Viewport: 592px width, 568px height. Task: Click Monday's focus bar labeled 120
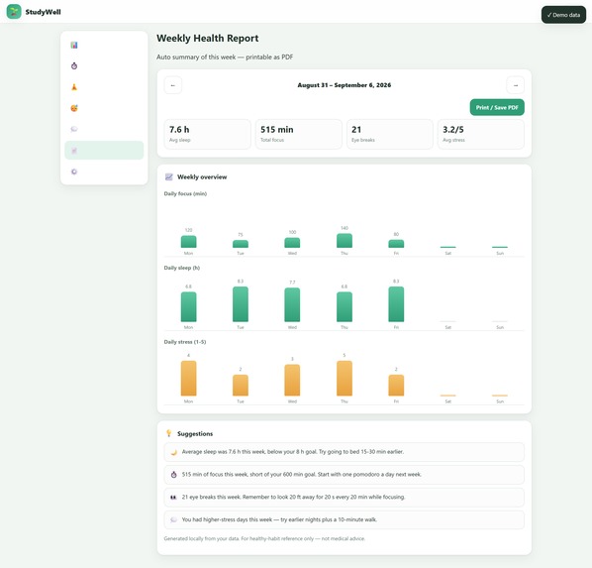click(188, 242)
